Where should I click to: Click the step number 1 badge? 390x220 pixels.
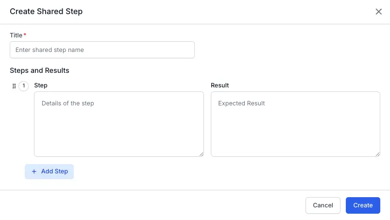click(x=24, y=86)
